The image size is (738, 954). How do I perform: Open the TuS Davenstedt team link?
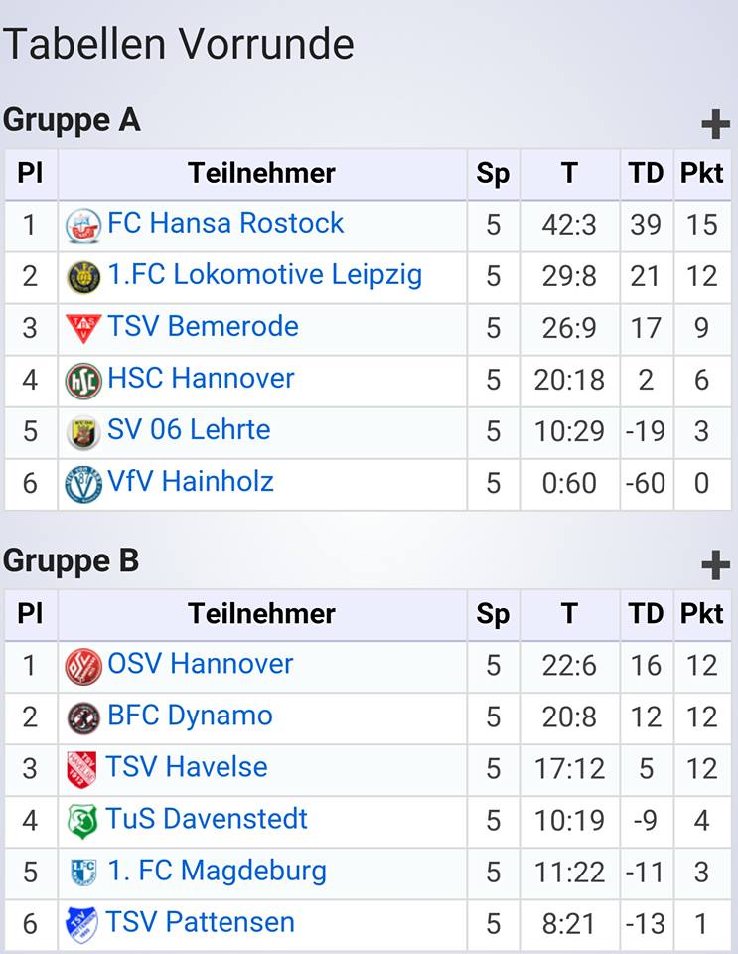[x=207, y=818]
